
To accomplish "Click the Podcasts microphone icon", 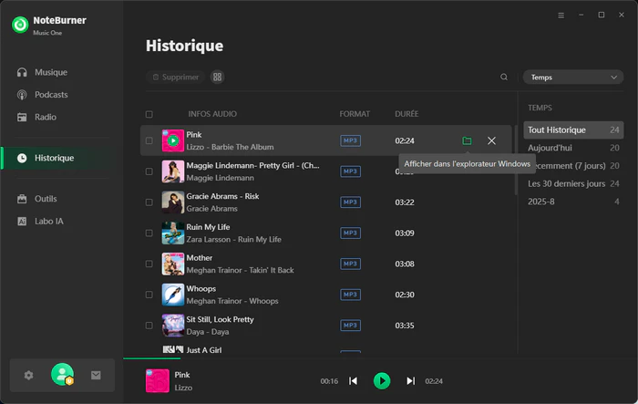I will pyautogui.click(x=22, y=95).
